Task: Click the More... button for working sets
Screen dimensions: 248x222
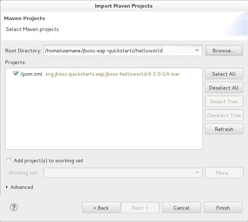Action: (x=224, y=173)
